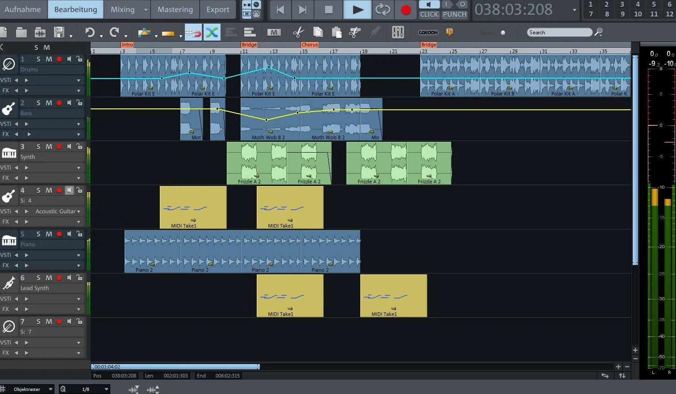
Task: Click the group objects icon
Action: click(x=250, y=32)
